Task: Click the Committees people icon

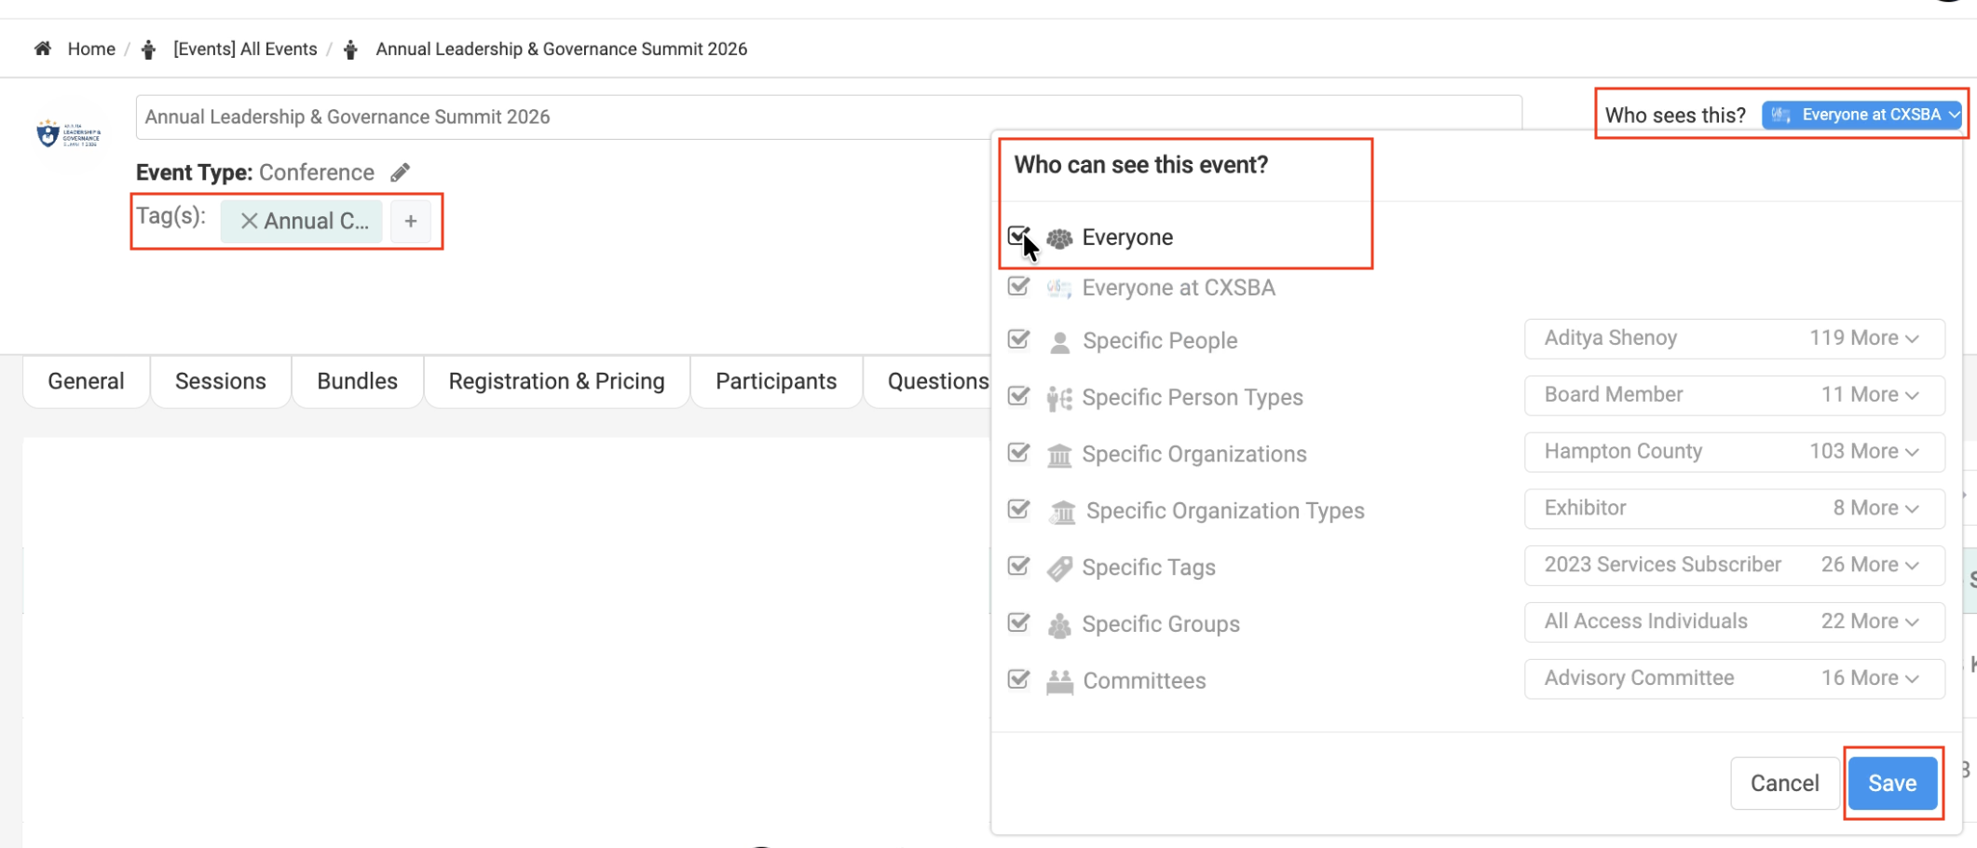Action: point(1059,681)
